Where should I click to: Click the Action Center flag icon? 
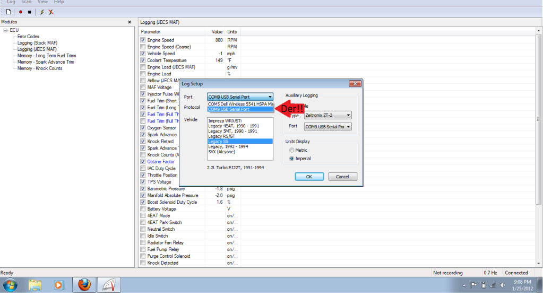[473, 285]
